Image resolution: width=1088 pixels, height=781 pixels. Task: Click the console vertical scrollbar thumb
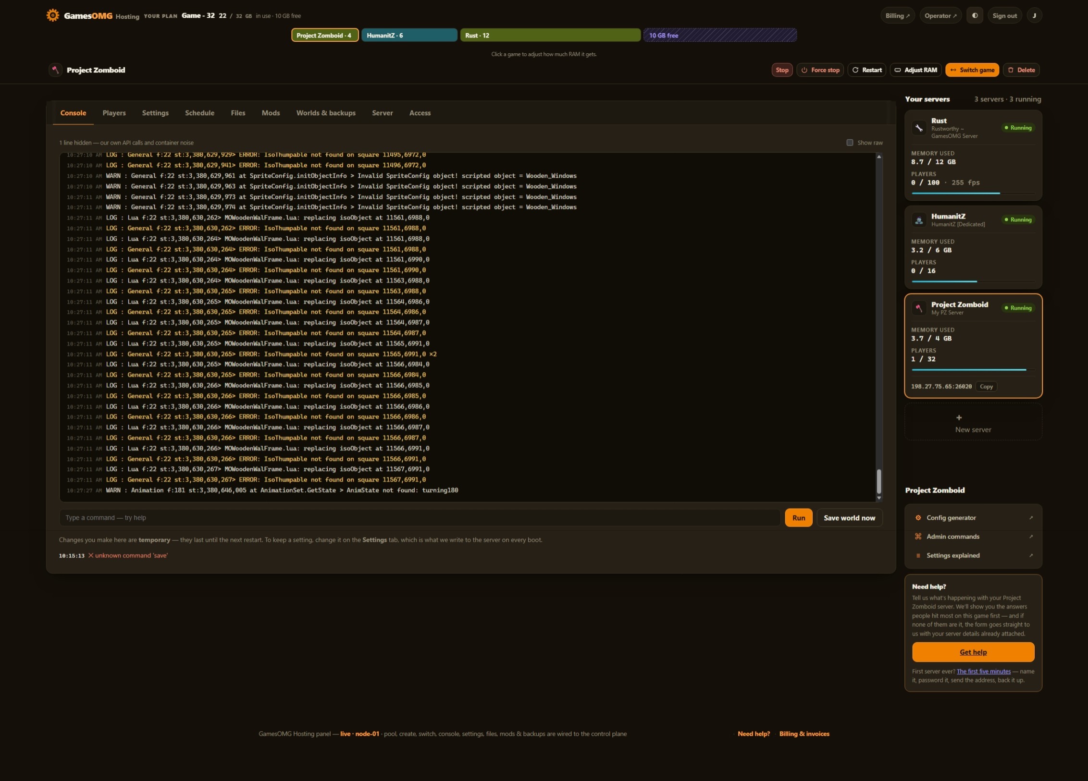coord(879,481)
